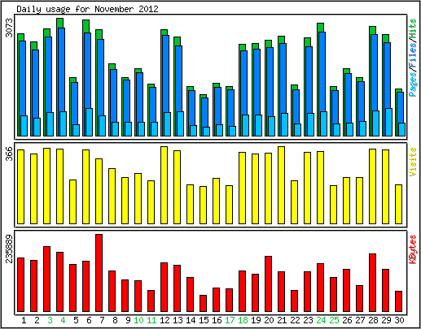The image size is (421, 329).
Task: Click the yellow Visits bar for day 1
Action: click(21, 187)
